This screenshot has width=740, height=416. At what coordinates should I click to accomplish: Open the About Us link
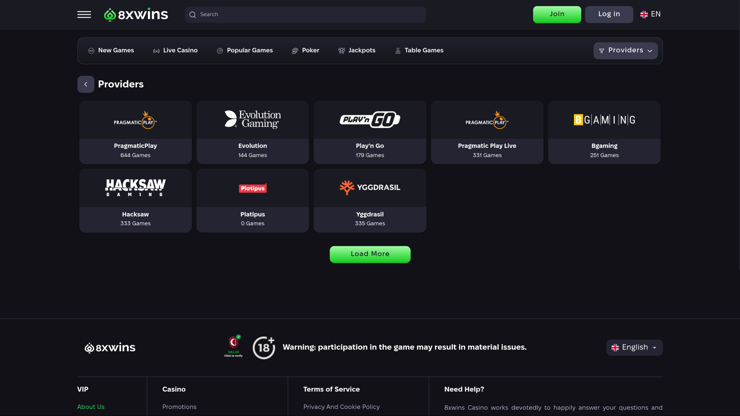click(x=91, y=407)
